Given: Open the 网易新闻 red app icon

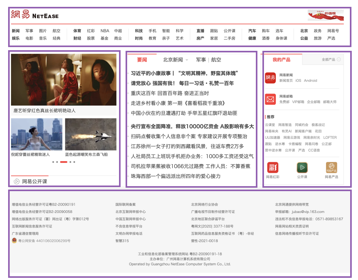Looking at the screenshot, I should click(x=270, y=78).
